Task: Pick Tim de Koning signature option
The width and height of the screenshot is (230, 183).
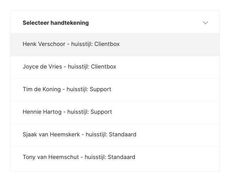Action: [x=67, y=89]
